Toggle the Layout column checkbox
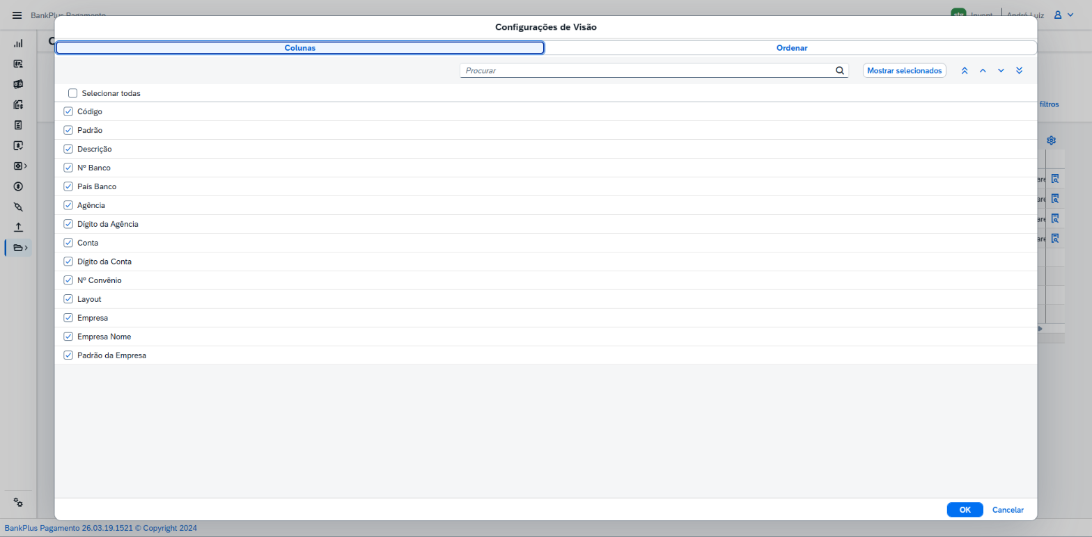The height and width of the screenshot is (537, 1092). coord(68,299)
